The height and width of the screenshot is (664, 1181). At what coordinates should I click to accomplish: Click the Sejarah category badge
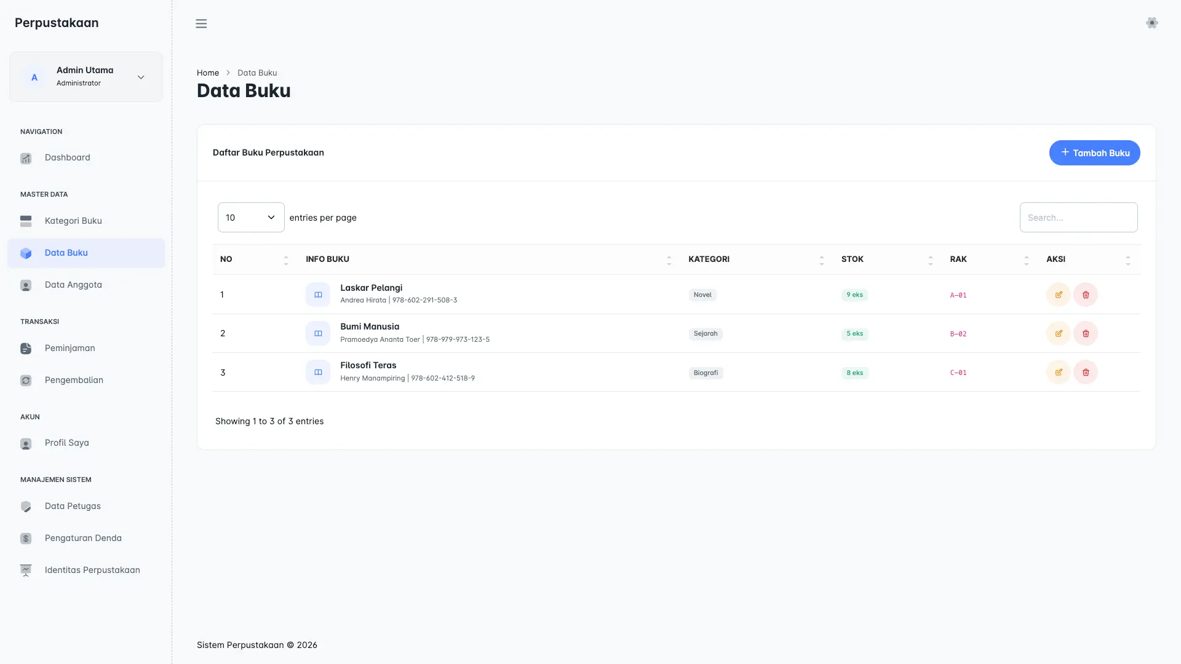[x=706, y=334]
